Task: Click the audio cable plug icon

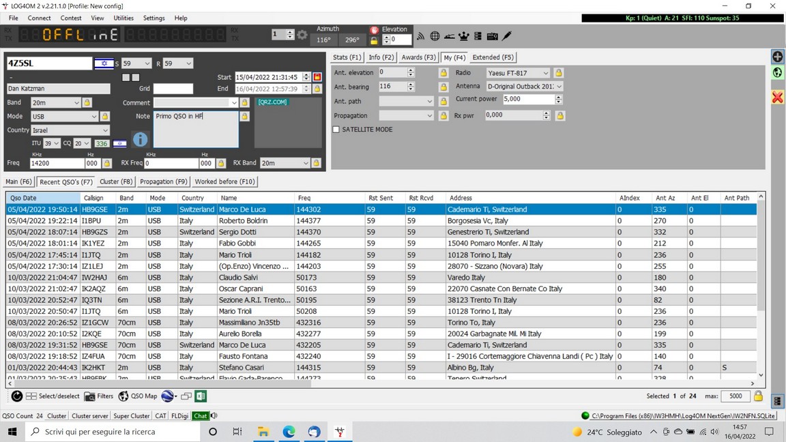Action: 507,36
